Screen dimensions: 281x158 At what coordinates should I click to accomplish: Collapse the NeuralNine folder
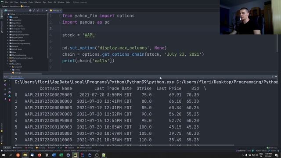point(8,64)
